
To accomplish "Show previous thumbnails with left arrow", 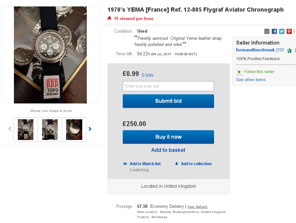I will (x=10, y=129).
